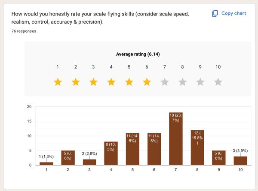Click the second gold star

(x=76, y=82)
